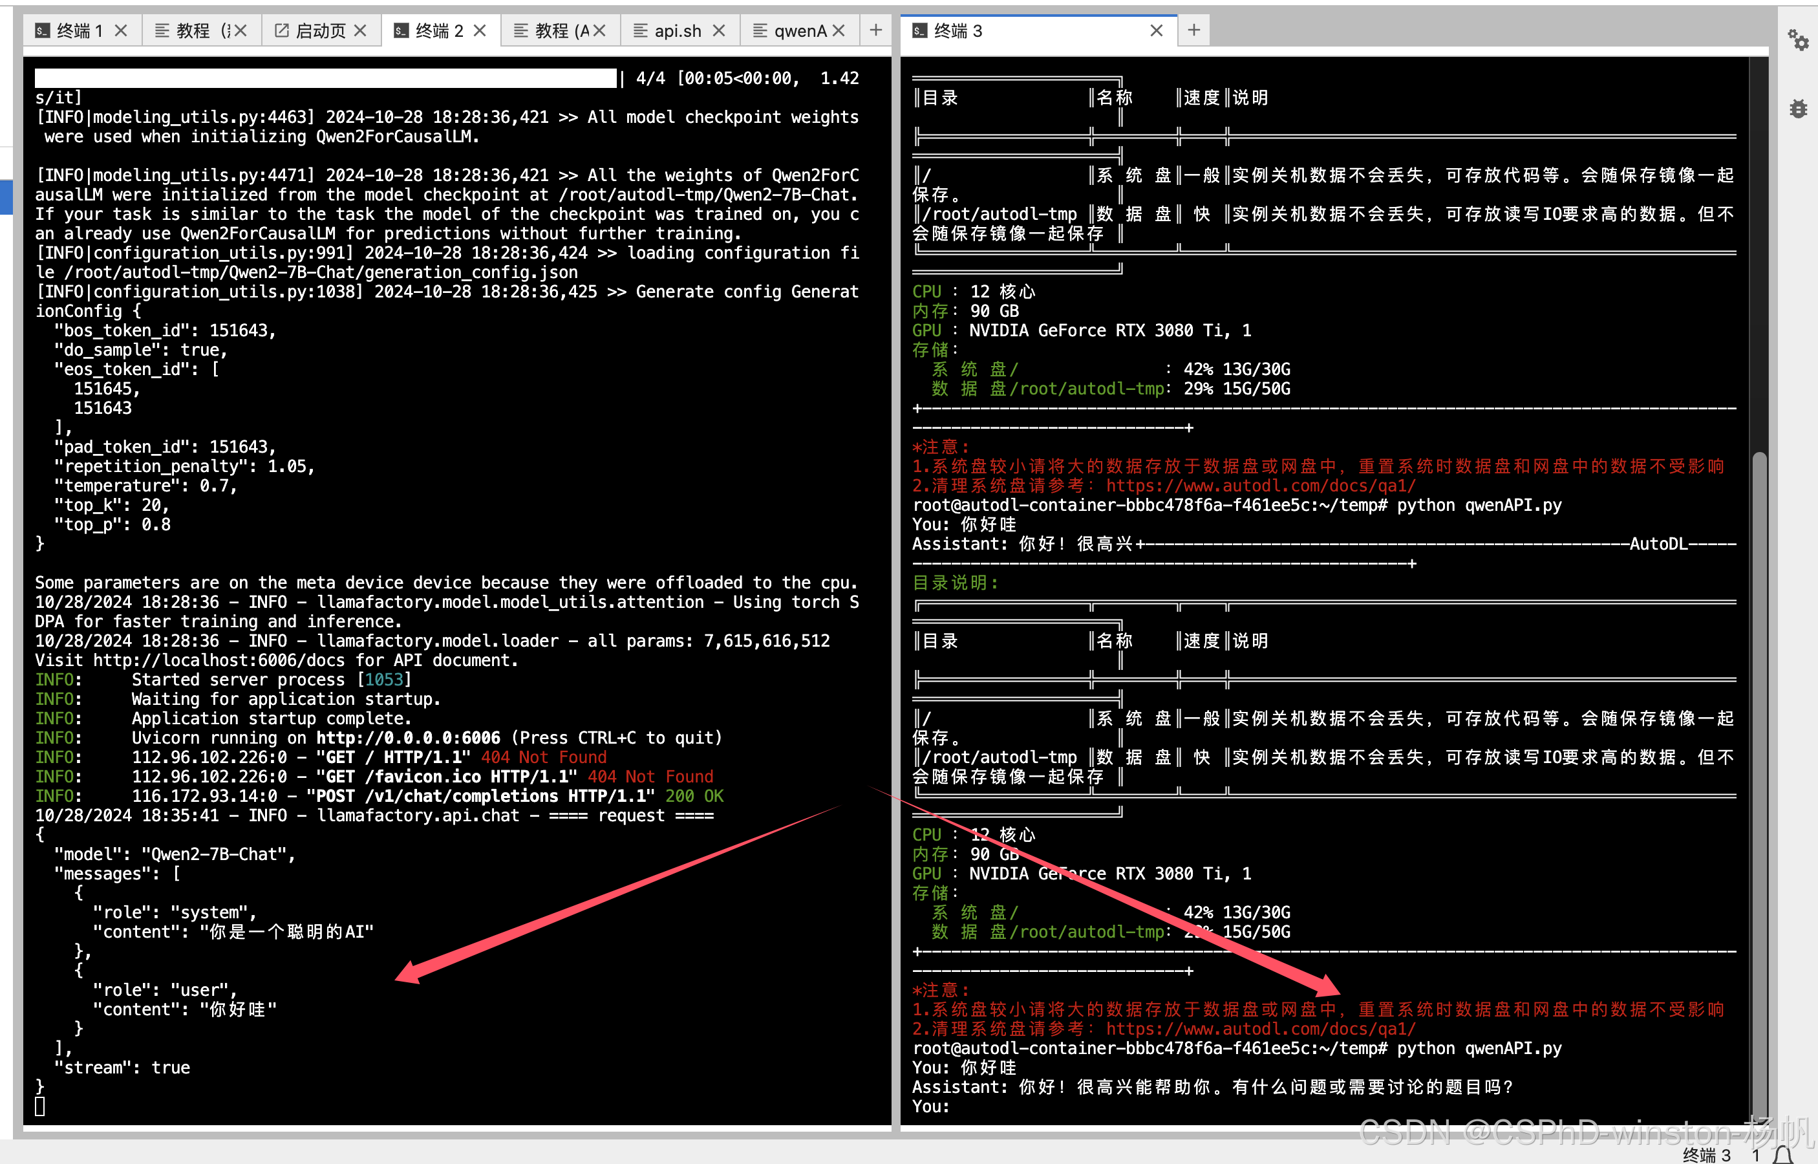The height and width of the screenshot is (1164, 1818).
Task: Add new launcher tab in left panel
Action: tap(876, 30)
